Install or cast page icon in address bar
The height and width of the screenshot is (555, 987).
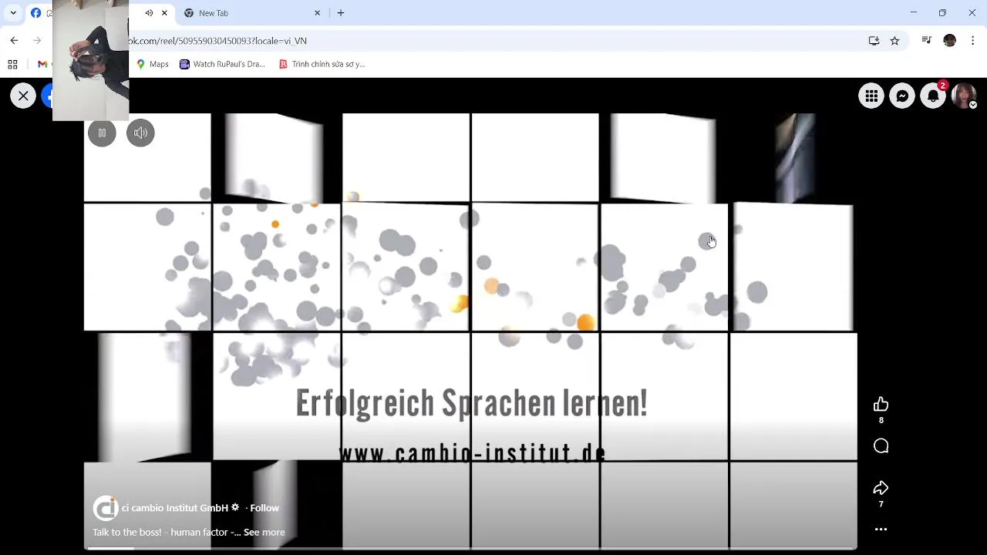[874, 41]
